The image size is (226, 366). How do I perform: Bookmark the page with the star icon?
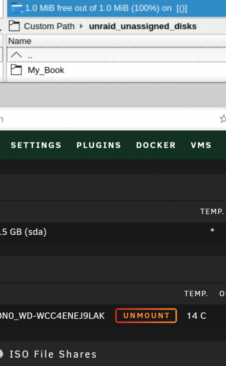pos(223,119)
